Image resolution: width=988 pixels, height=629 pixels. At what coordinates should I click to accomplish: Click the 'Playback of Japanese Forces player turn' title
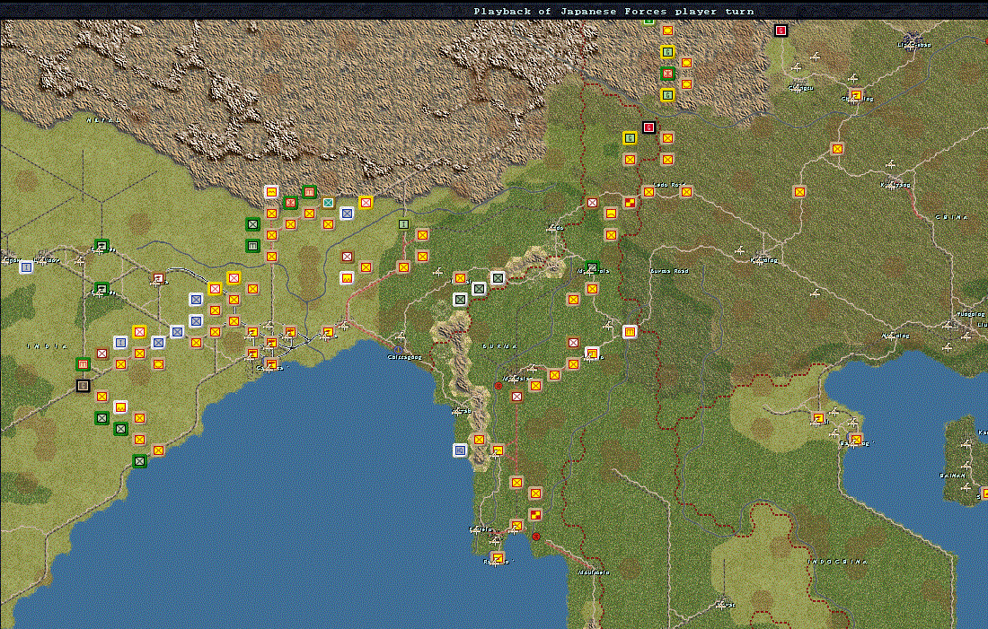click(x=613, y=11)
